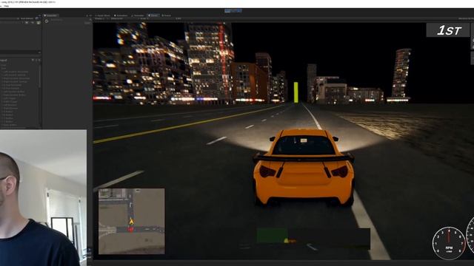Open the Inspector tab
The height and width of the screenshot is (266, 474).
pyautogui.click(x=50, y=16)
